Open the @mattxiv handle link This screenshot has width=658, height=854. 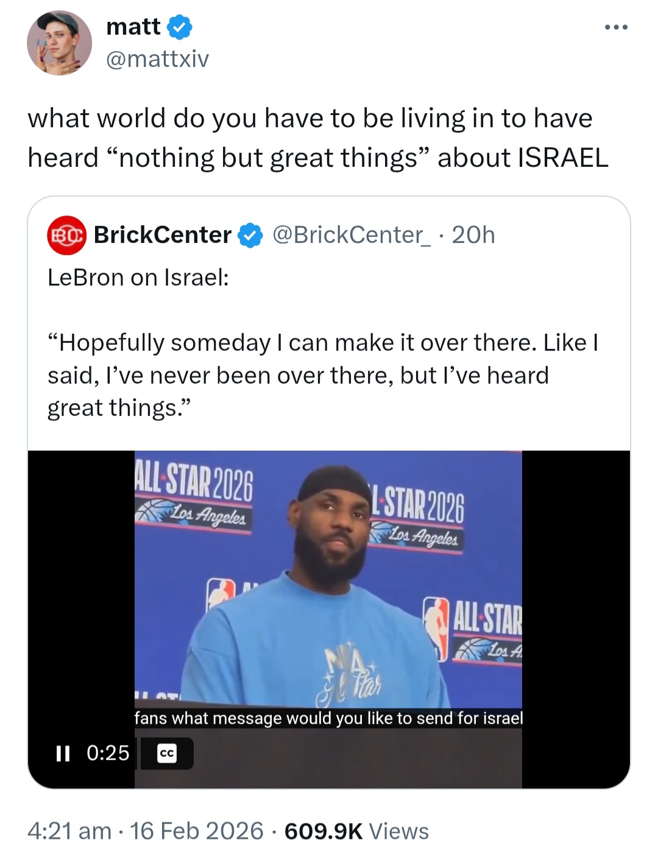click(x=157, y=59)
